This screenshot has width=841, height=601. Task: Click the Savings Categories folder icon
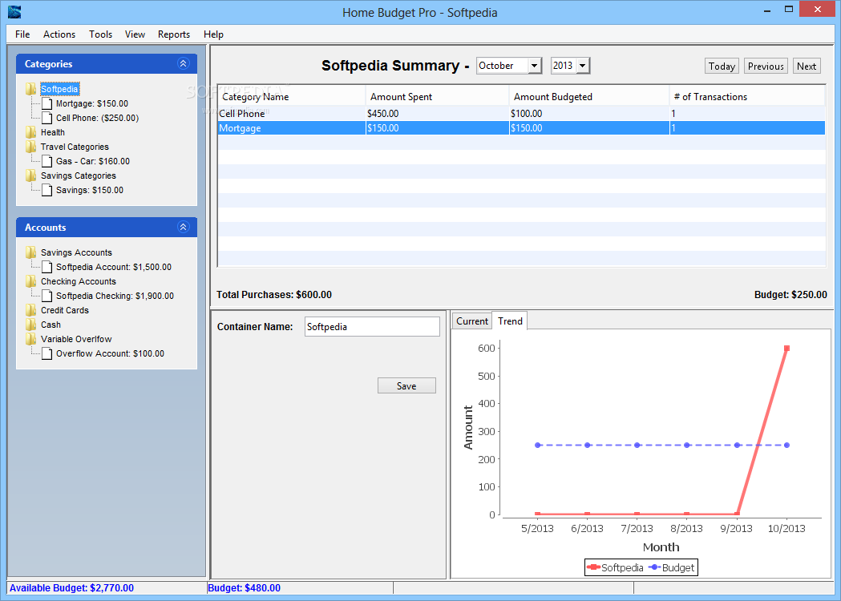[31, 175]
